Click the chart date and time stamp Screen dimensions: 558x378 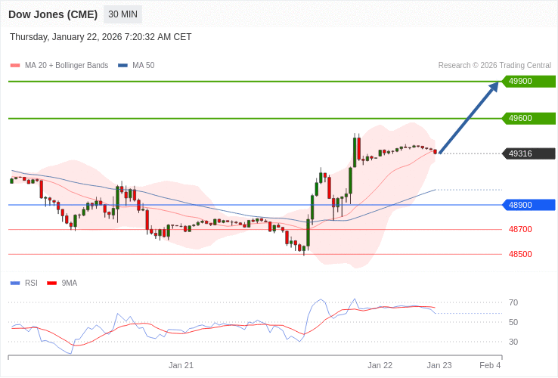(101, 37)
